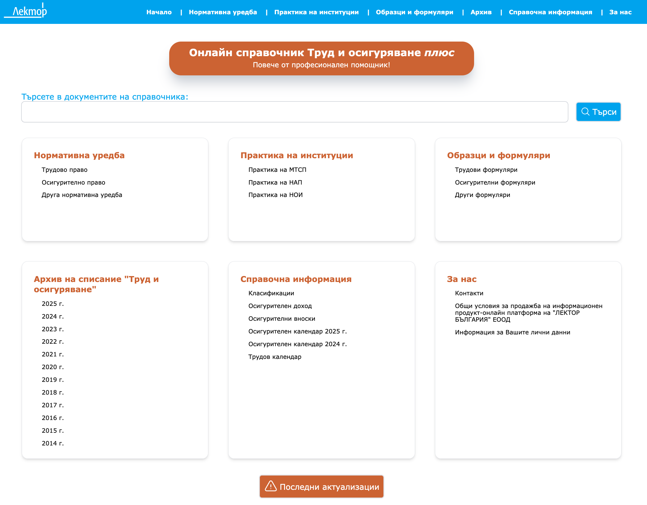This screenshot has height=505, width=647.
Task: Open Трудови формуляри link
Action: click(x=486, y=170)
